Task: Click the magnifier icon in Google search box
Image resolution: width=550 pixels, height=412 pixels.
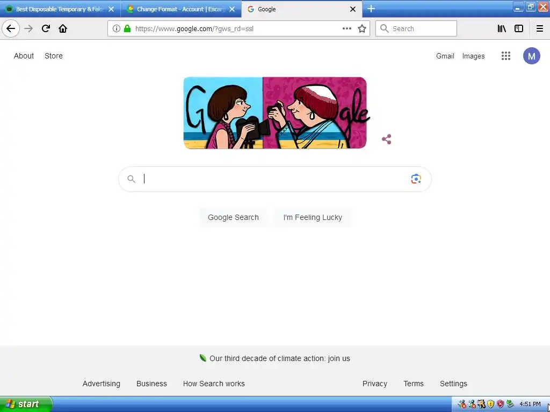Action: (x=131, y=179)
